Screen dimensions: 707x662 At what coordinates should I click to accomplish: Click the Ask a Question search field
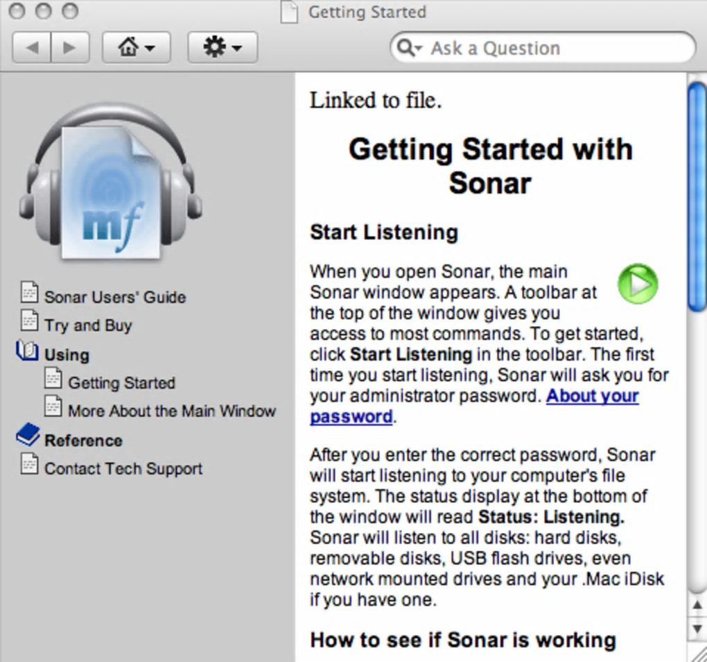coord(543,47)
